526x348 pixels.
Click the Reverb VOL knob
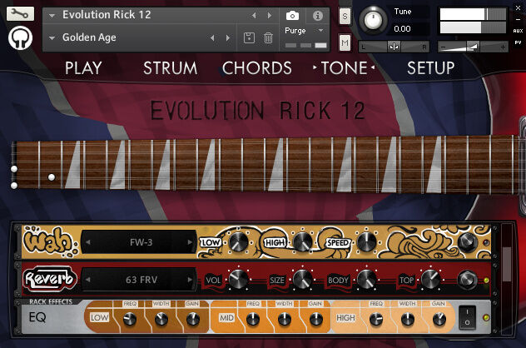(x=238, y=279)
